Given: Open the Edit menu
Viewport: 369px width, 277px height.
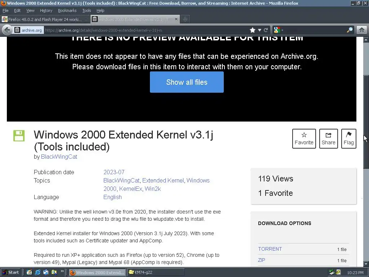Looking at the screenshot, I should pyautogui.click(x=17, y=10).
